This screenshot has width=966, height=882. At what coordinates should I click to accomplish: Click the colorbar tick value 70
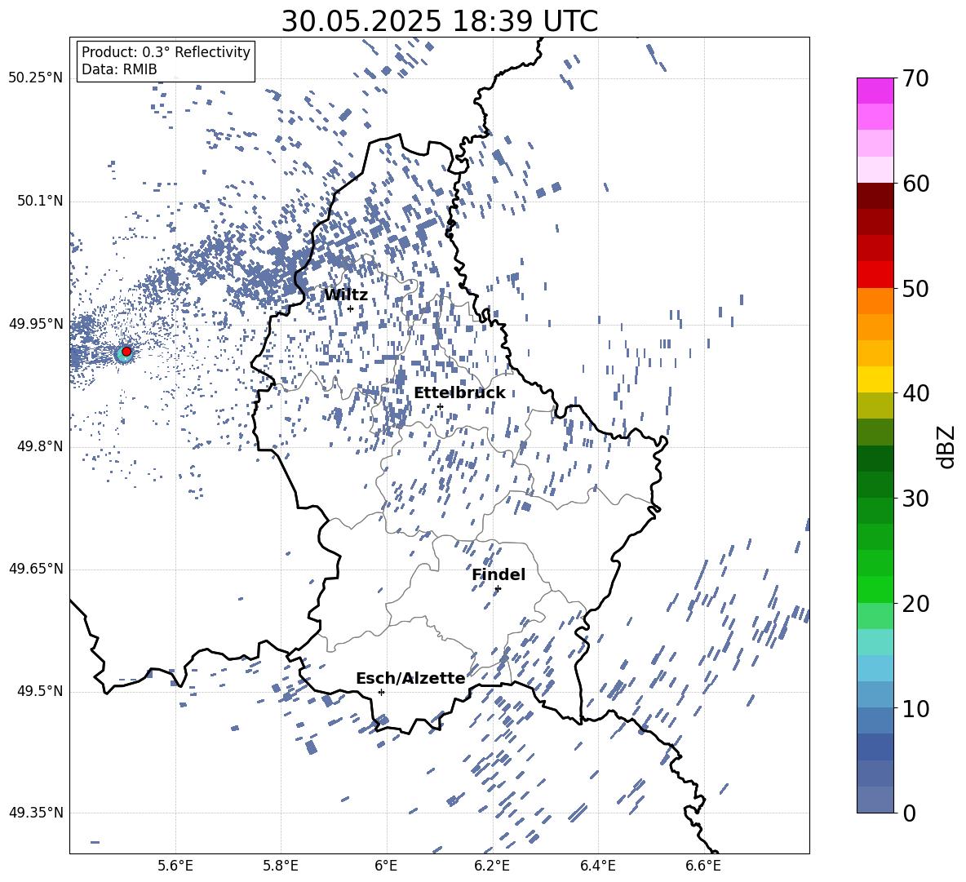[x=915, y=78]
